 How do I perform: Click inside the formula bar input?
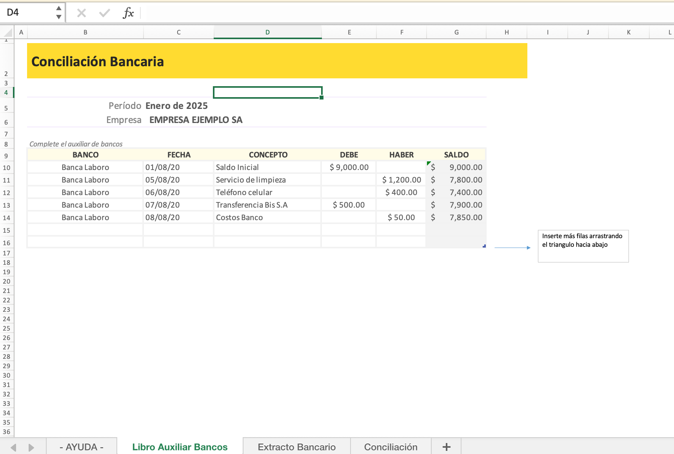(x=392, y=13)
